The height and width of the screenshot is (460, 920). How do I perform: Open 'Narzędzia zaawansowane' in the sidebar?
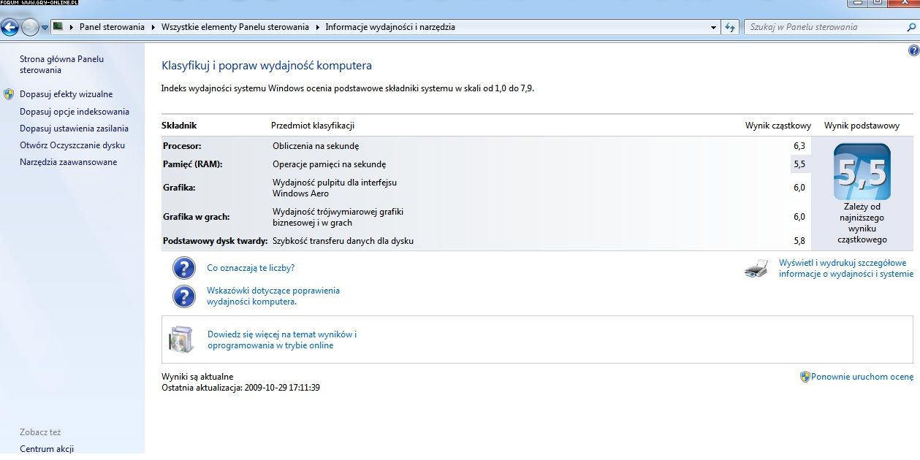[68, 162]
